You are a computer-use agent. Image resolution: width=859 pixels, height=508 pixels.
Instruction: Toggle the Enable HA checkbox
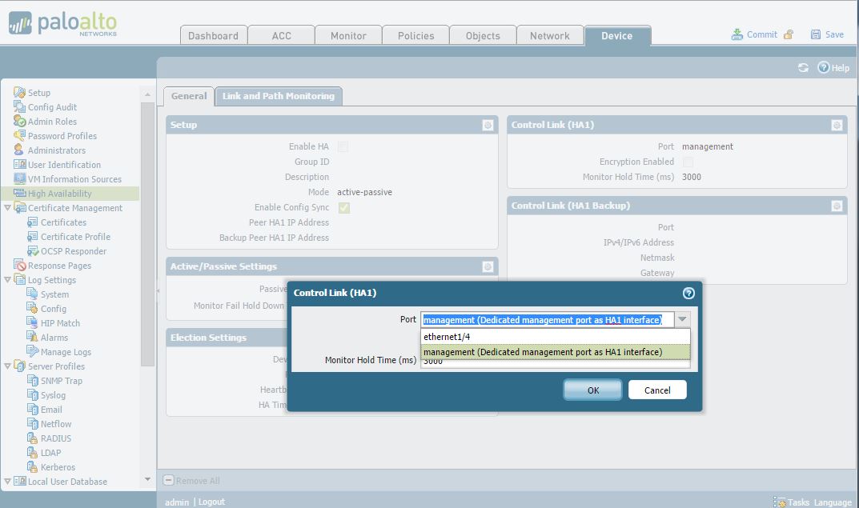point(343,146)
